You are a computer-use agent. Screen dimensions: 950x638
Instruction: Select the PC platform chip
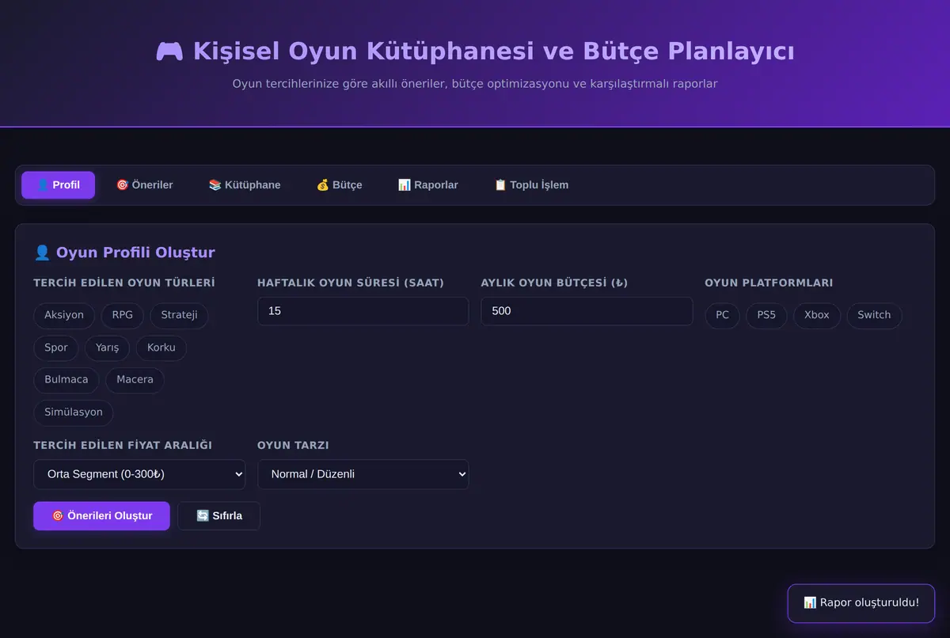pos(722,315)
